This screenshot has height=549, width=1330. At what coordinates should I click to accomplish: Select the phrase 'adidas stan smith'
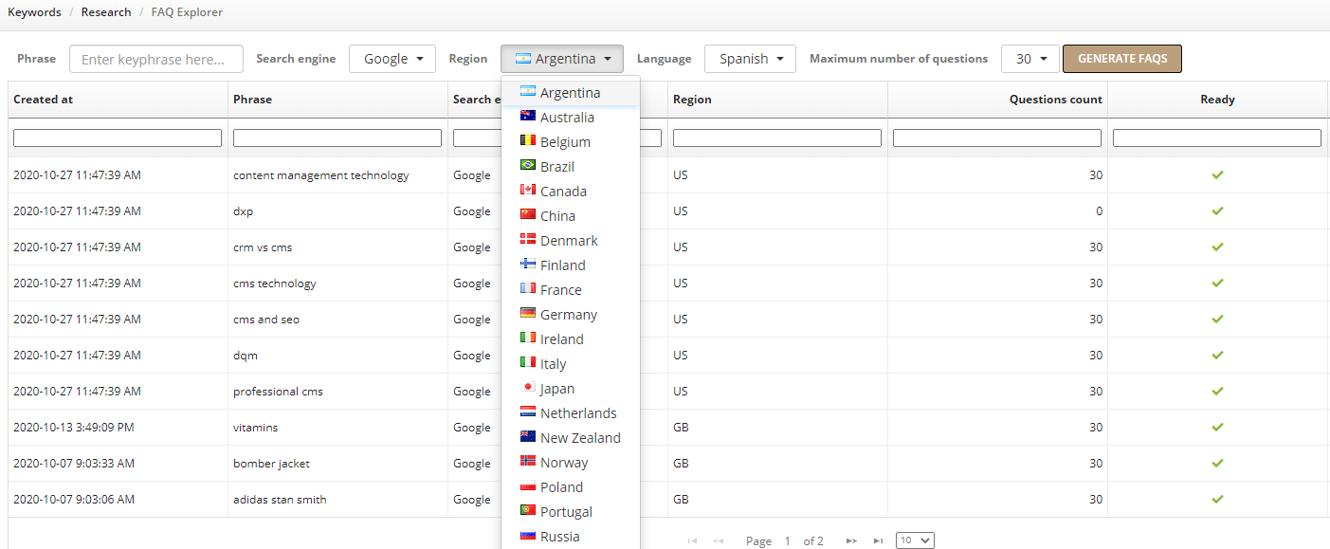280,500
